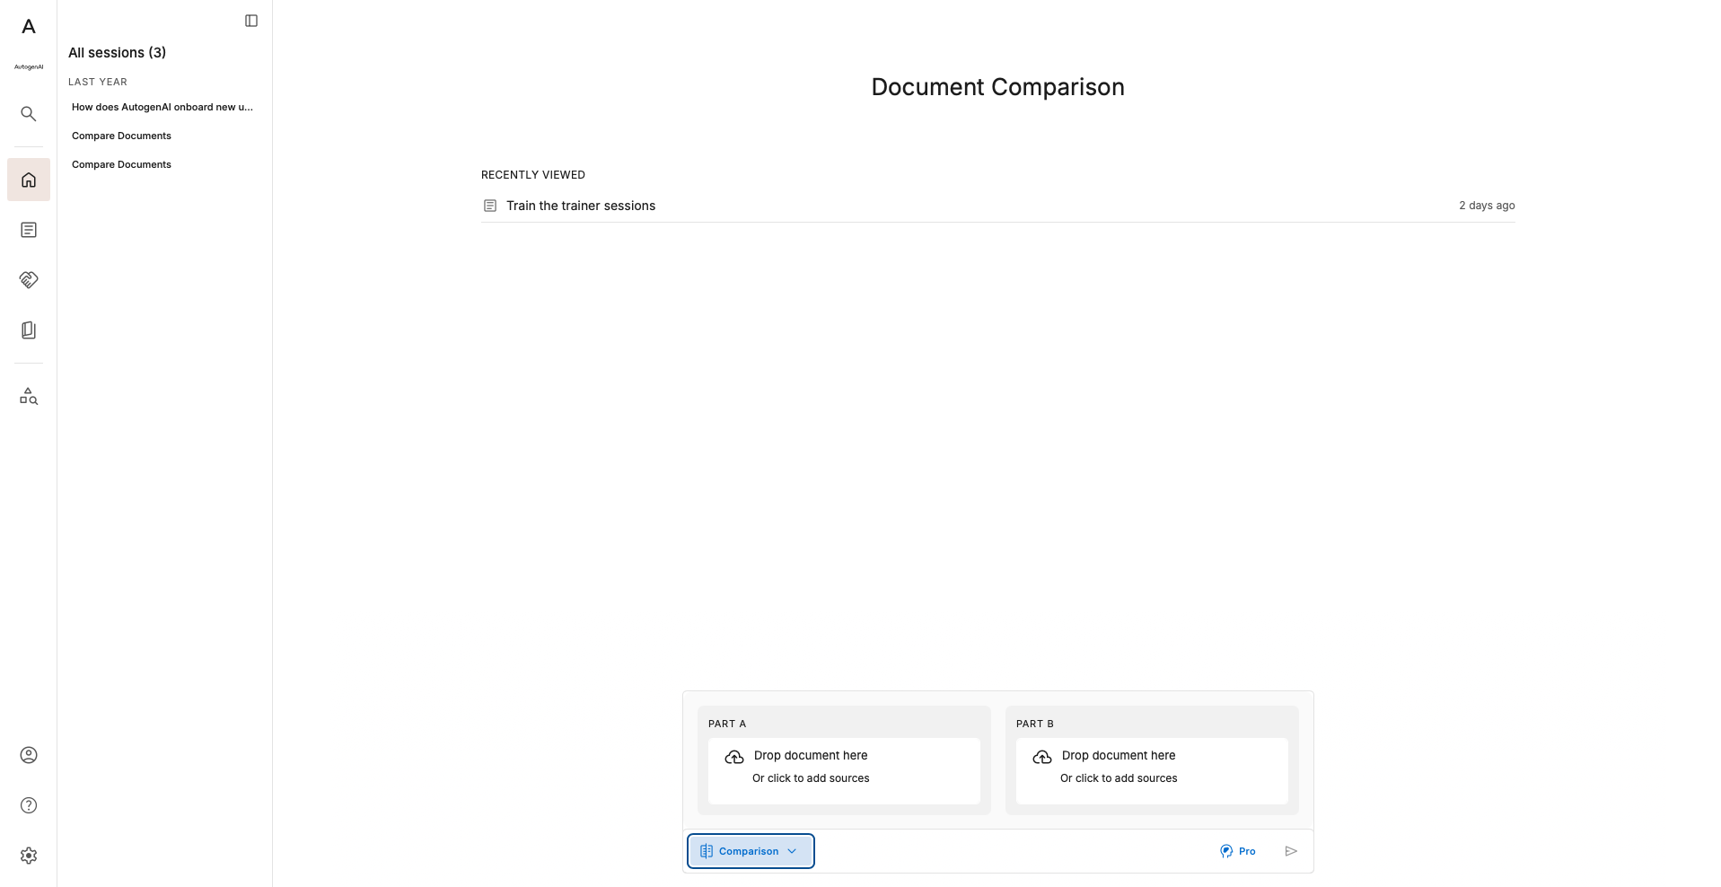Viewport: 1721px width, 887px height.
Task: Open the shapes search icon in sidebar
Action: point(29,396)
